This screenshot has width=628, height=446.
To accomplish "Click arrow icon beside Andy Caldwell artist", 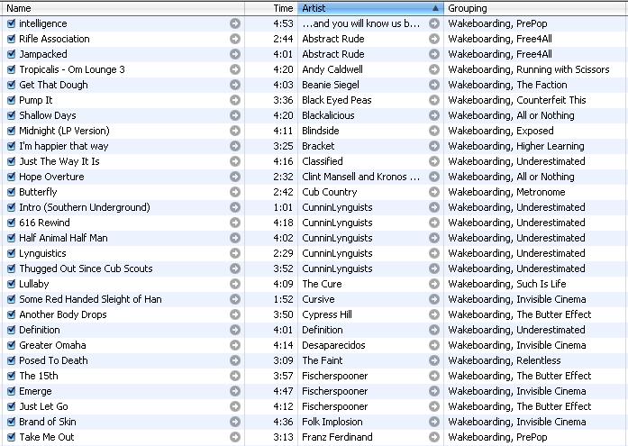I will [x=434, y=69].
